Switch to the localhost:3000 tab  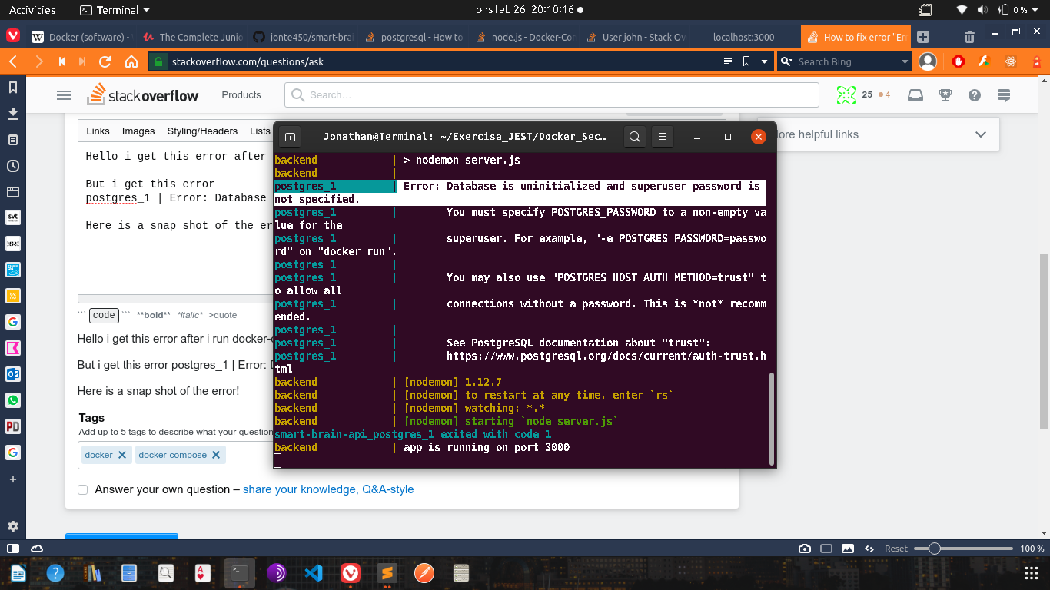(745, 37)
